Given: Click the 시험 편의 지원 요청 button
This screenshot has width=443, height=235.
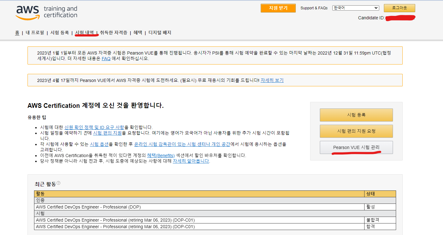Looking at the screenshot, I should [356, 131].
